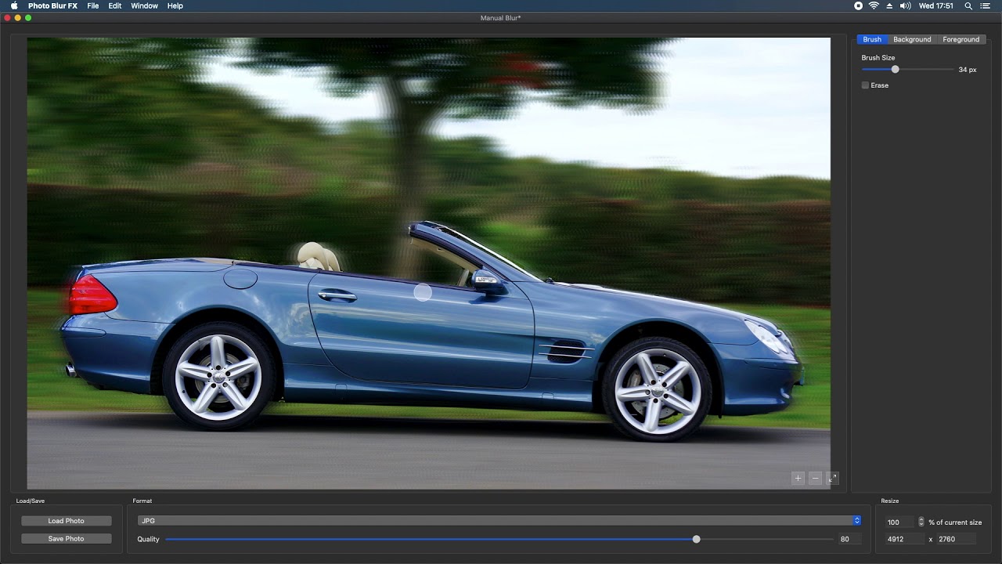Open the JPG format dropdown

click(x=499, y=521)
